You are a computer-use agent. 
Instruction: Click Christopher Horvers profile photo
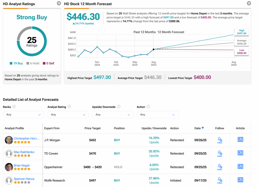(x=9, y=140)
